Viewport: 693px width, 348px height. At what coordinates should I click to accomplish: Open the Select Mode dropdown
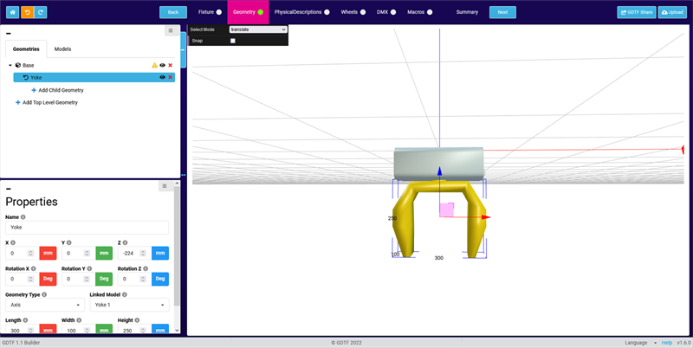257,29
